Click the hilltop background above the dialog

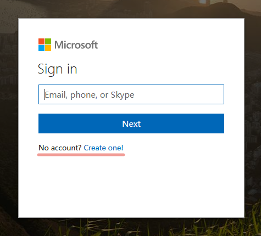pyautogui.click(x=131, y=9)
